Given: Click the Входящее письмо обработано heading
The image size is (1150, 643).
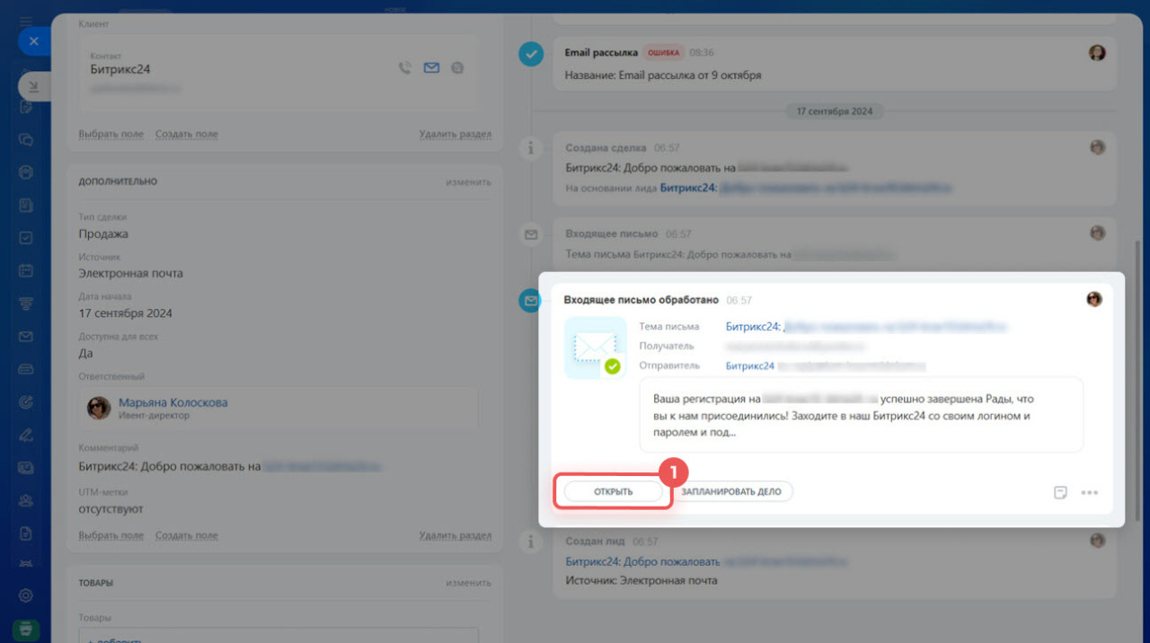Looking at the screenshot, I should tap(641, 300).
